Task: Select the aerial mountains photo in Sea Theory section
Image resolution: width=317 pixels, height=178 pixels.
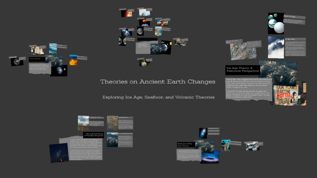Action: tap(204, 147)
